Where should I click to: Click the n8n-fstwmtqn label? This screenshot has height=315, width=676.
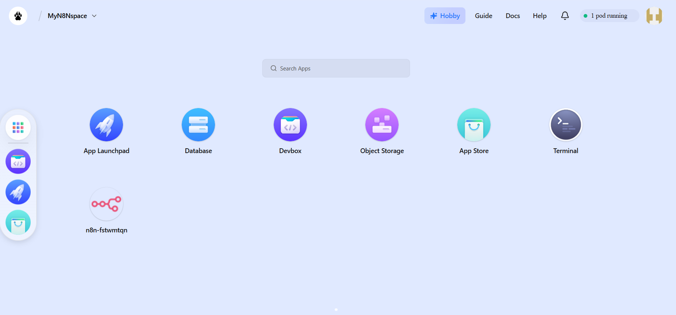[x=106, y=230]
